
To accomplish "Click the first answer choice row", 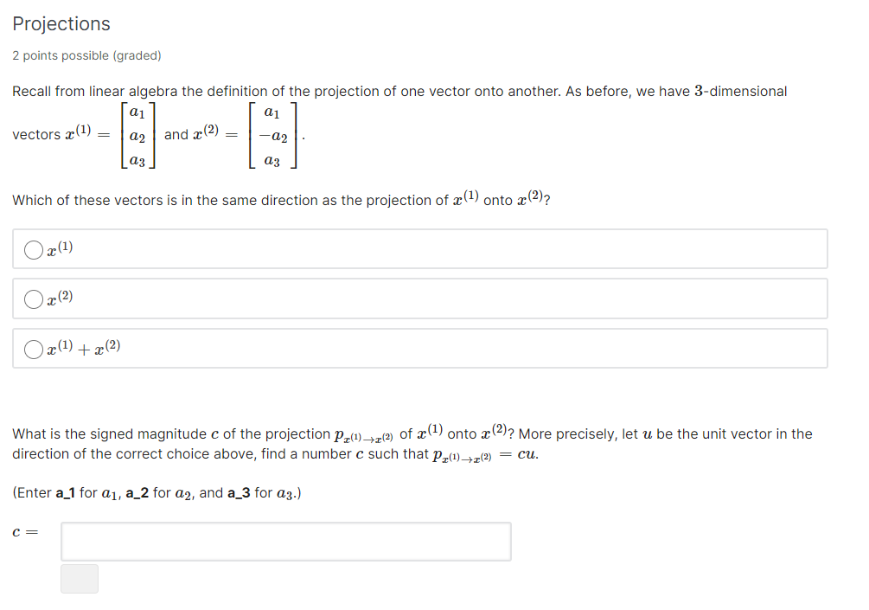I will [419, 249].
